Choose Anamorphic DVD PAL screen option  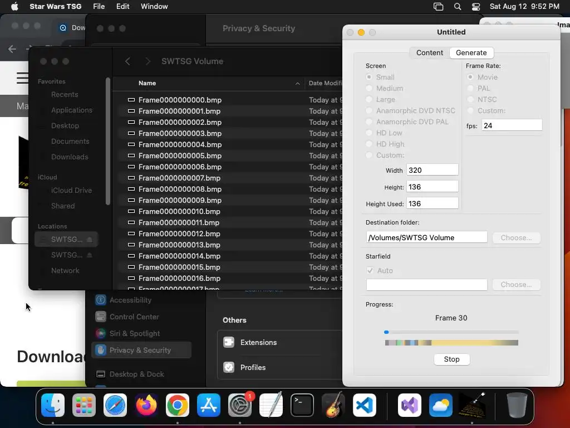[369, 121]
